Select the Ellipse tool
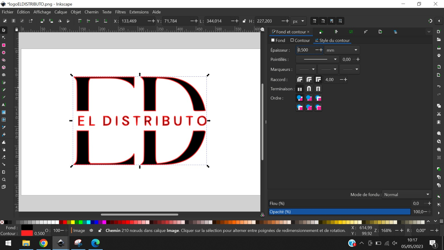 tap(4, 52)
